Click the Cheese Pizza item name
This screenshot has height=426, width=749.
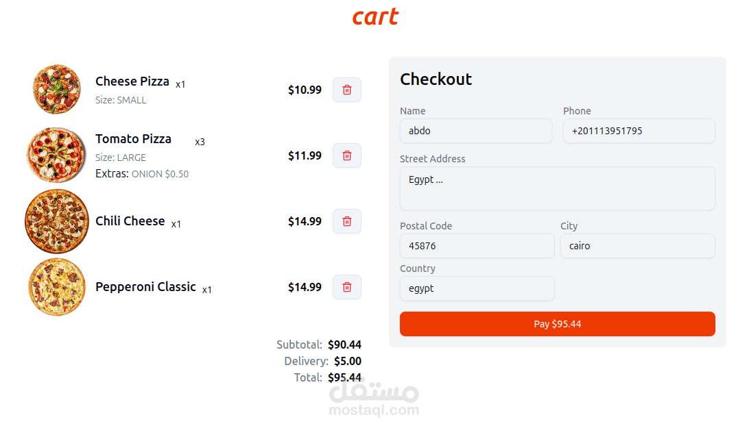132,82
